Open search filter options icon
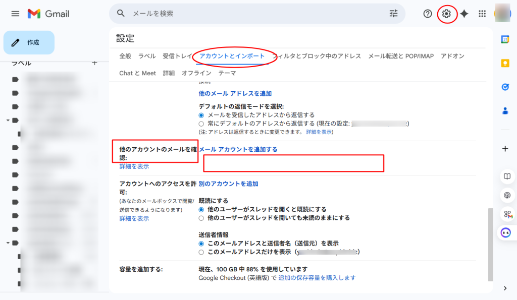The width and height of the screenshot is (517, 300). pos(394,14)
